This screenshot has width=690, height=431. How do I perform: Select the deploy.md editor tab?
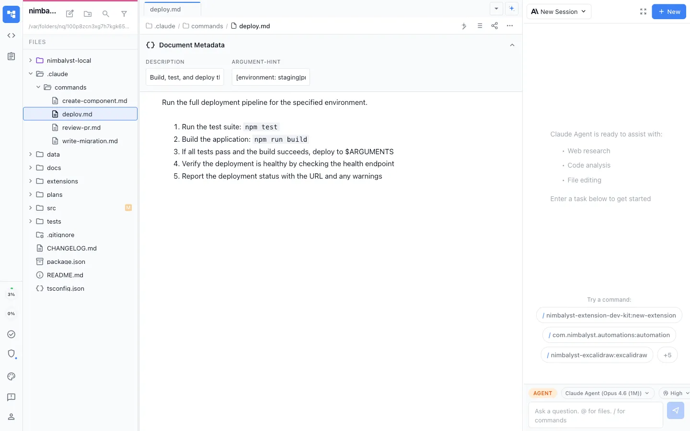click(x=166, y=9)
